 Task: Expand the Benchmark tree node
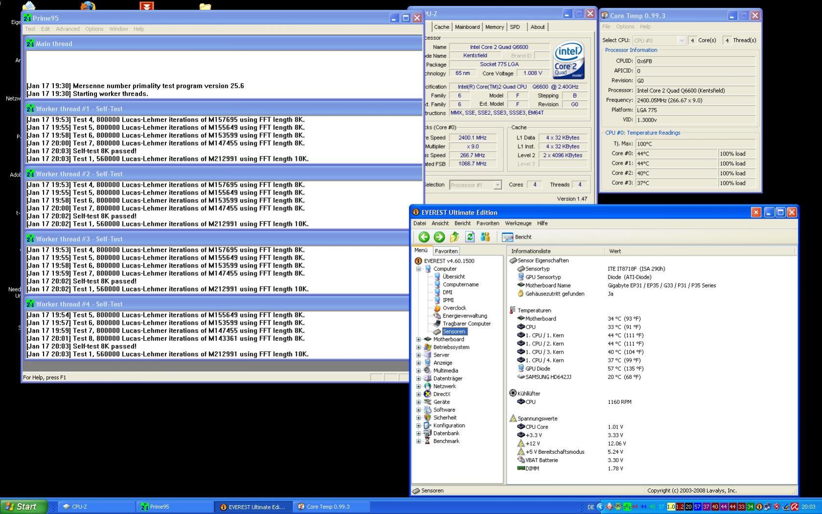419,441
